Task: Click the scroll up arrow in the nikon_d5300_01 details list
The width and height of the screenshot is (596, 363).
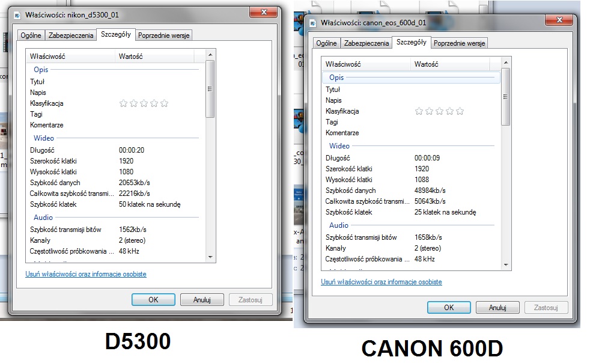Action: coord(210,55)
